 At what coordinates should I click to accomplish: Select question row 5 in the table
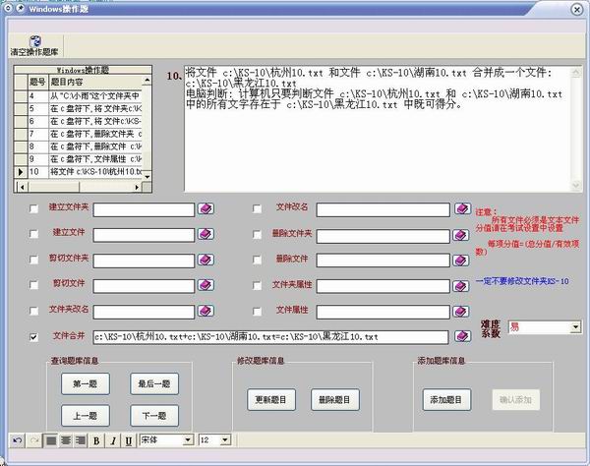point(79,109)
